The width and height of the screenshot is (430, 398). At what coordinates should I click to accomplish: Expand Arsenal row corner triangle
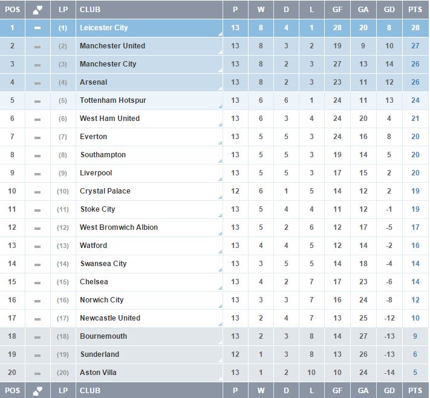pos(220,88)
